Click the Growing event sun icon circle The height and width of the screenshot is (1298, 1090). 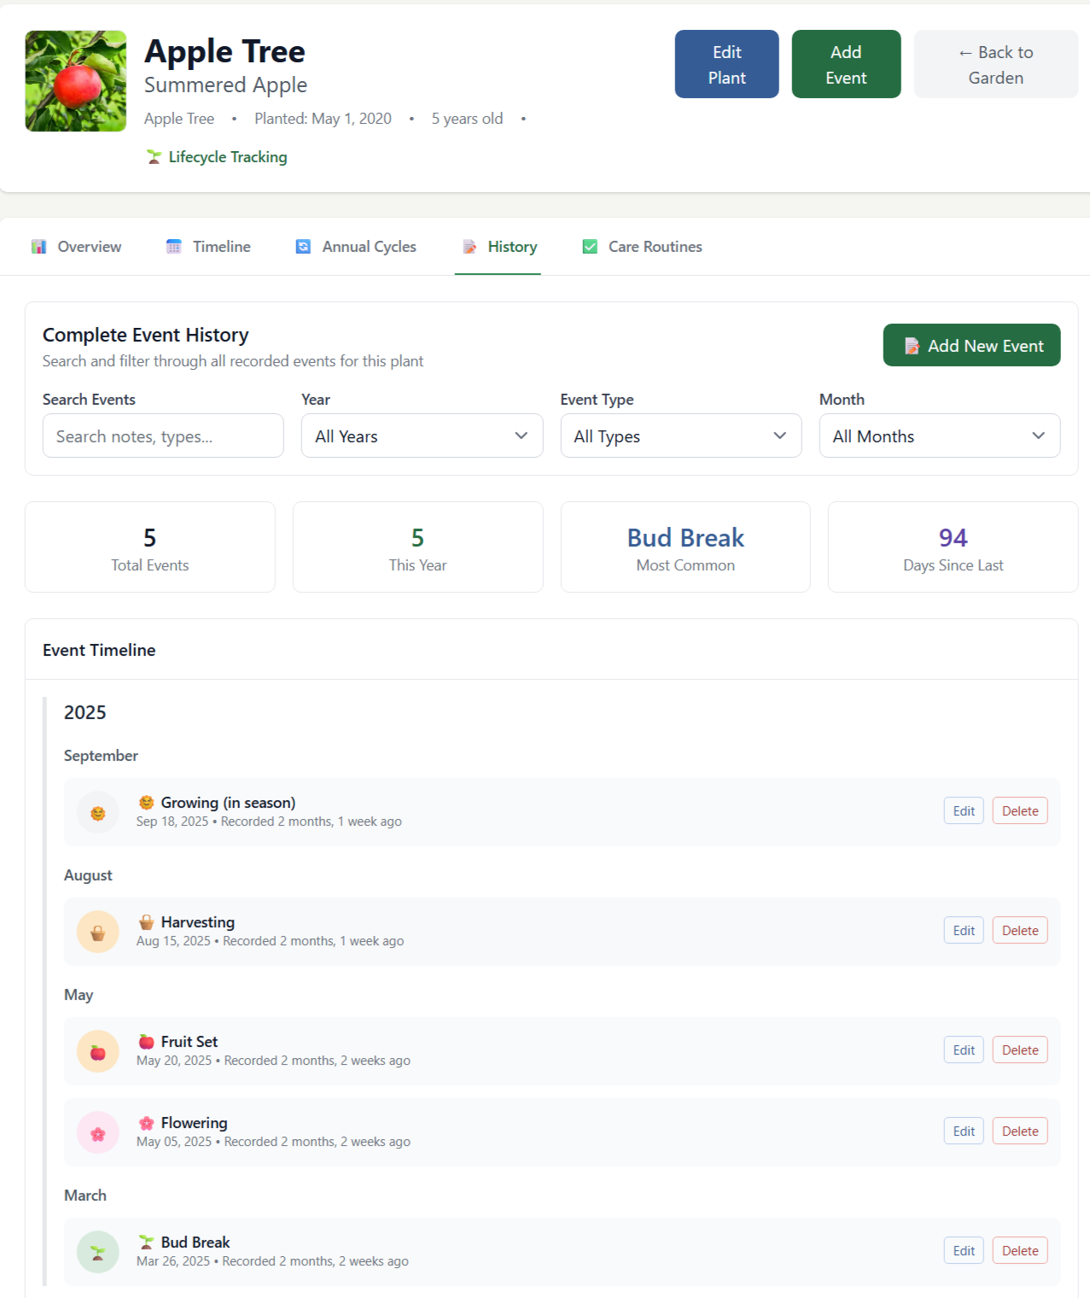coord(98,812)
